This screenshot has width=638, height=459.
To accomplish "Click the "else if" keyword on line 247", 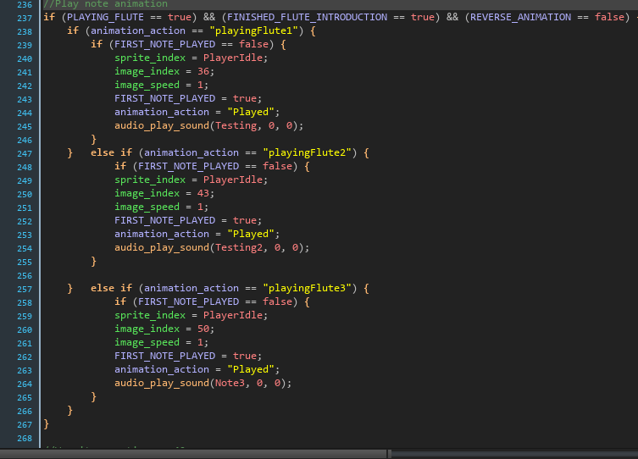I will tap(112, 153).
